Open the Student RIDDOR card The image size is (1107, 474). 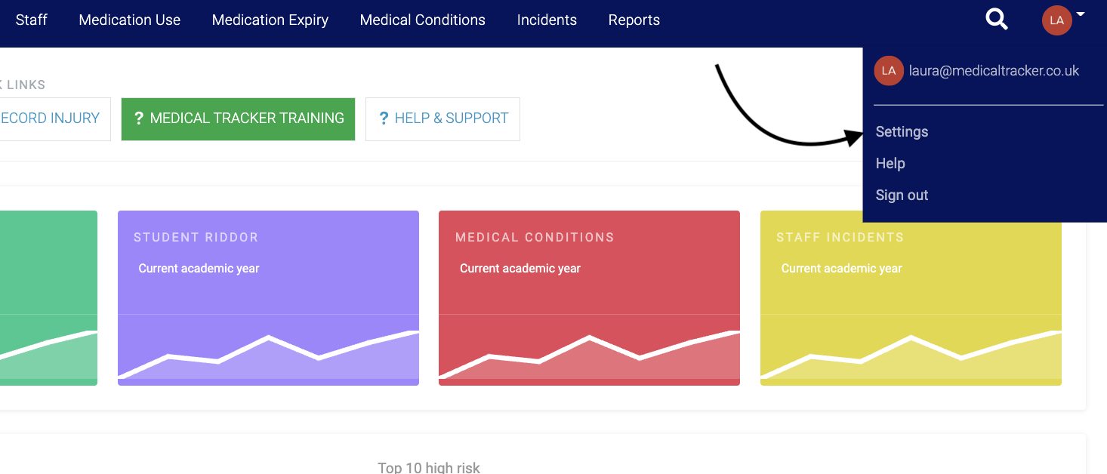(x=268, y=298)
